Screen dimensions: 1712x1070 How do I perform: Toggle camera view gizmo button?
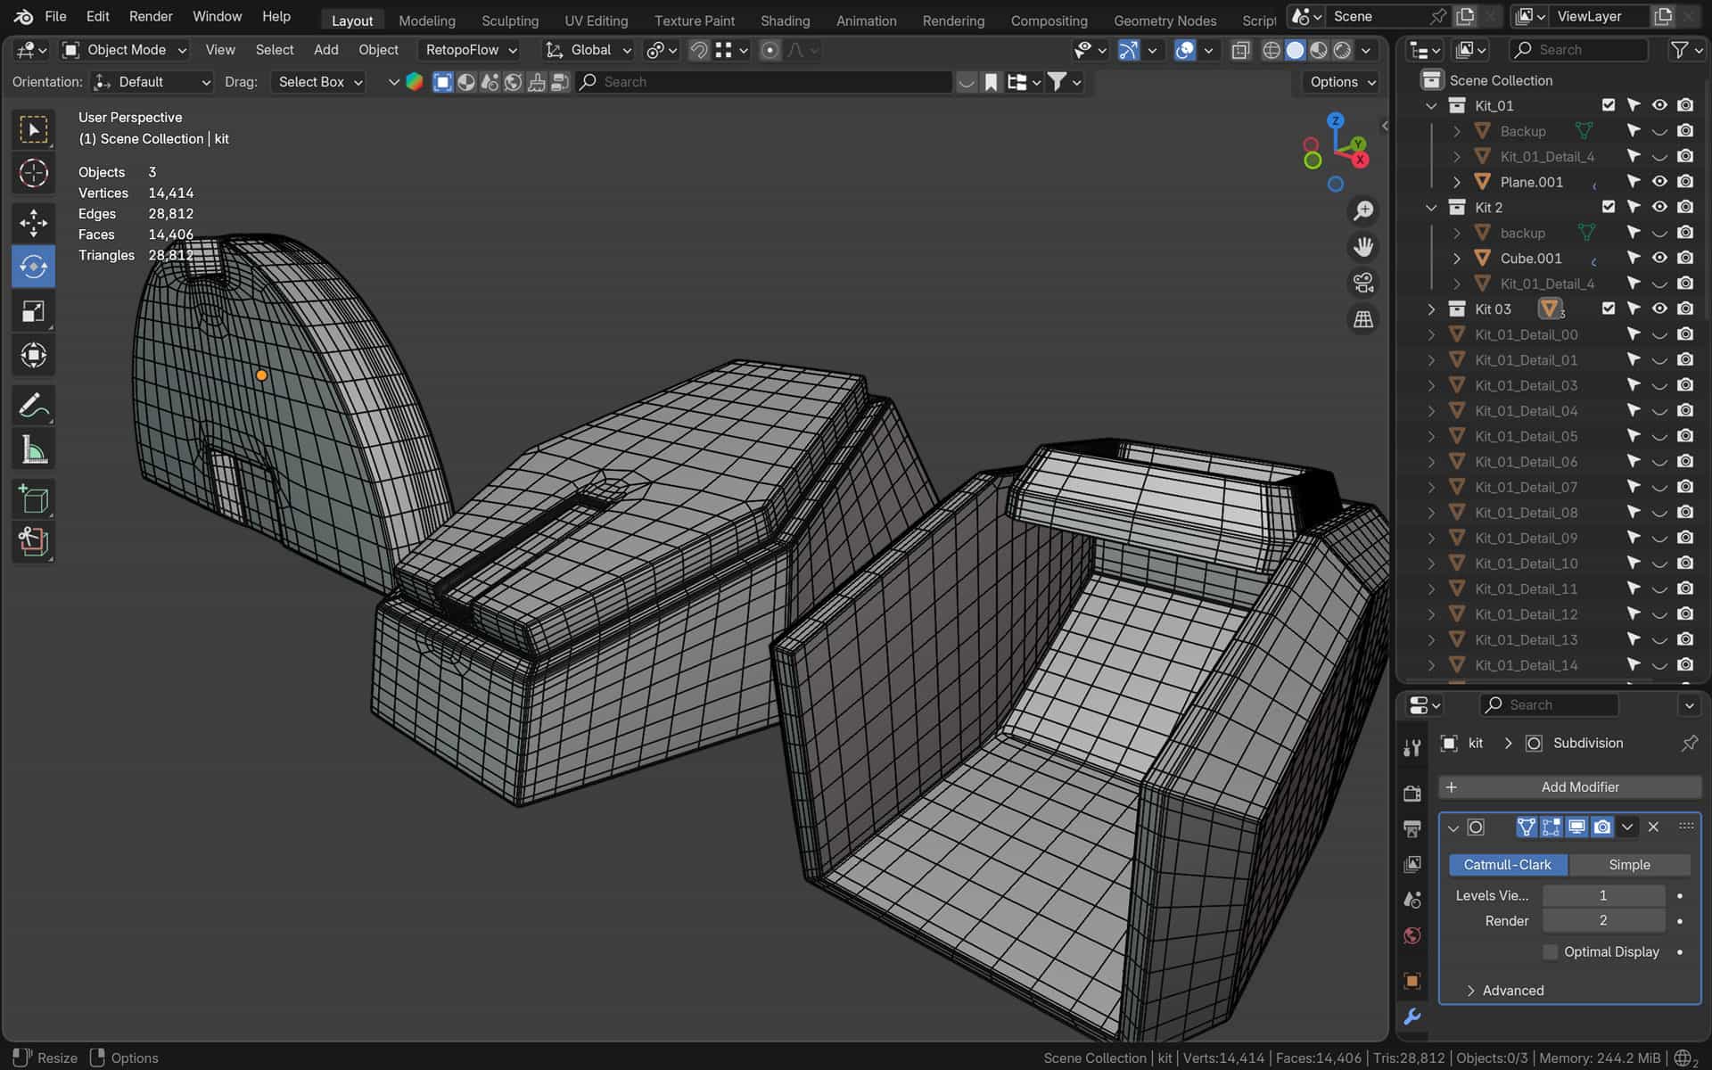pyautogui.click(x=1362, y=284)
